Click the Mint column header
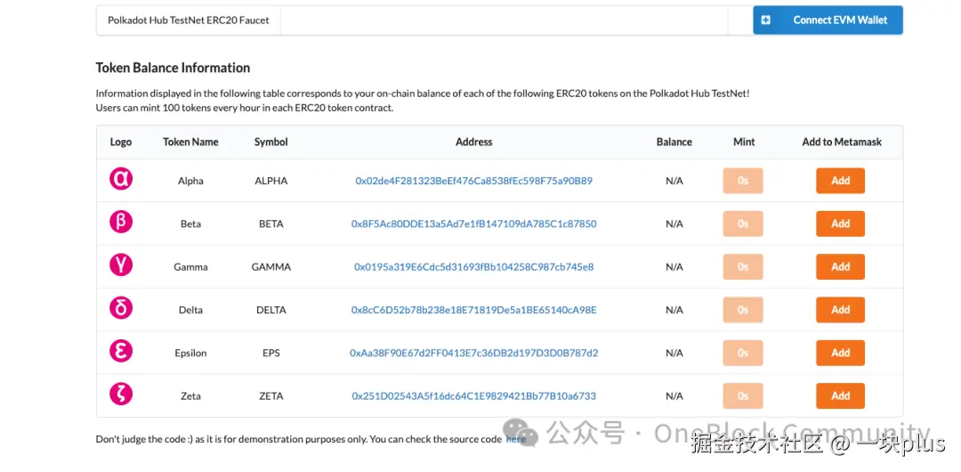Viewport: 961px width, 472px height. click(744, 142)
